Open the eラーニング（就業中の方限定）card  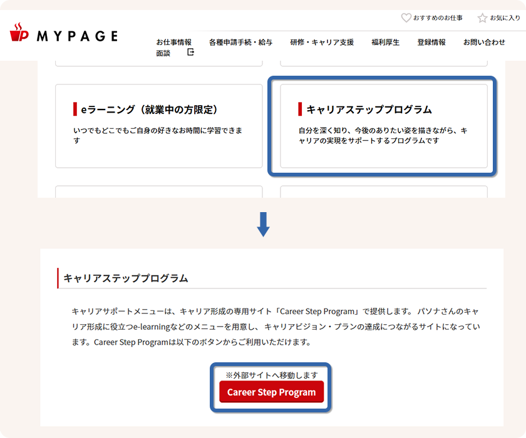158,126
